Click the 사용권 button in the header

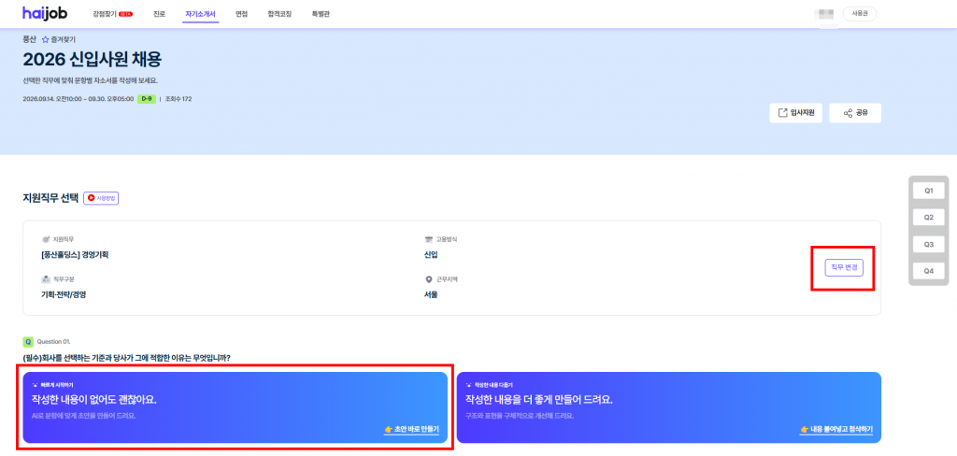(x=860, y=13)
